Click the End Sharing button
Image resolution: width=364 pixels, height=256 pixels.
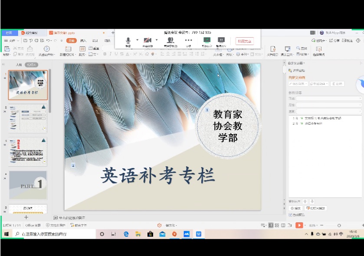245,41
